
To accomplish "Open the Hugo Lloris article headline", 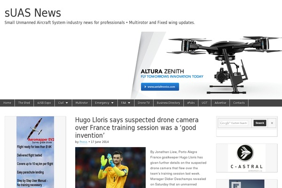I will [x=137, y=127].
